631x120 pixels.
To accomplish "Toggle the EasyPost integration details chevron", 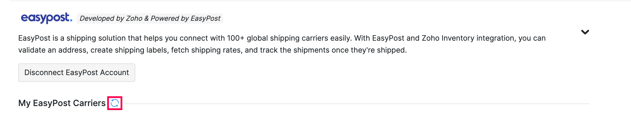I will click(x=585, y=32).
